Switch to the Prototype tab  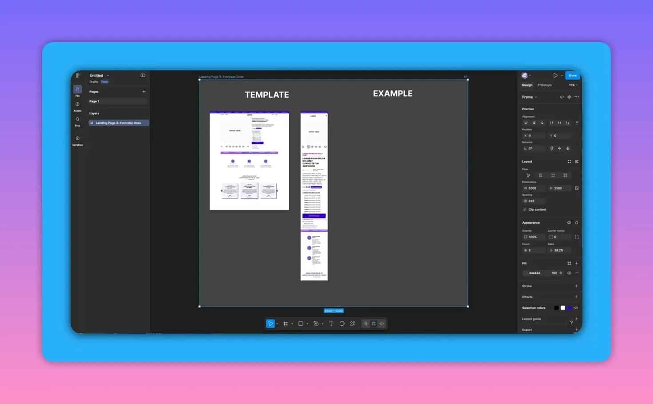544,85
